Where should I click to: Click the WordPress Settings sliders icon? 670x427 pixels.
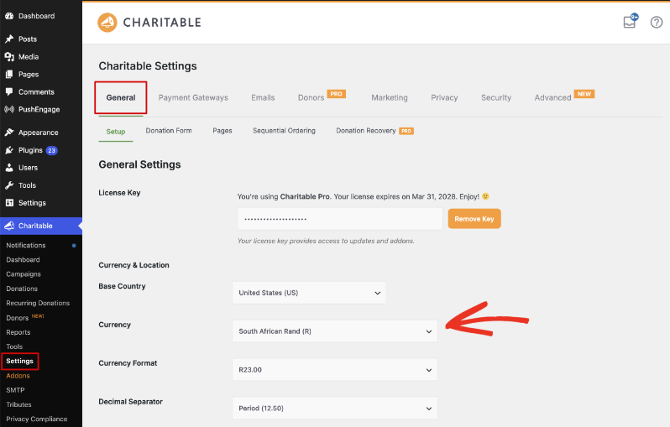[9, 203]
